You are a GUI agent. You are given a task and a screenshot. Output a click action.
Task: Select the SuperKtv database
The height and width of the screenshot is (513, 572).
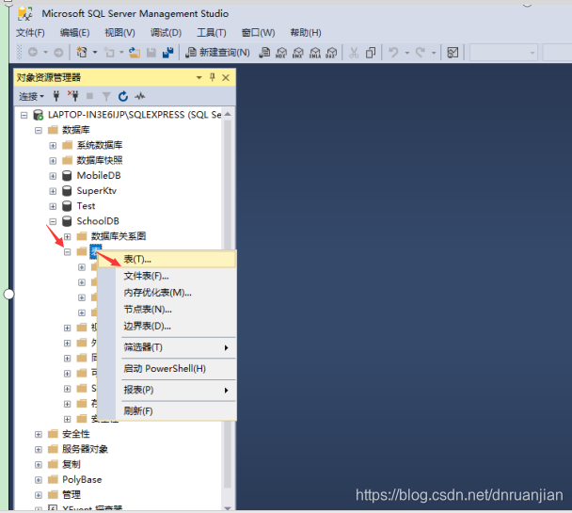tap(96, 191)
